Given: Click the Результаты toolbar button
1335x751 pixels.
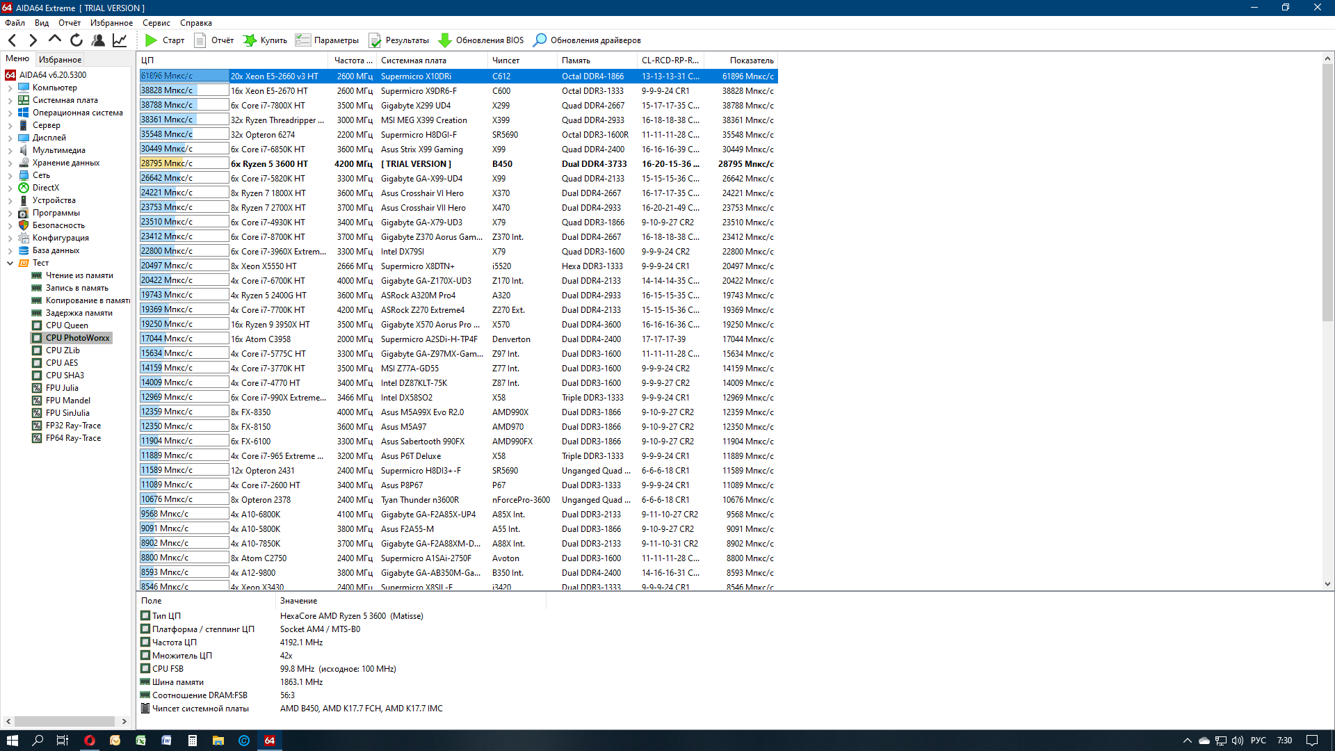Looking at the screenshot, I should point(399,40).
